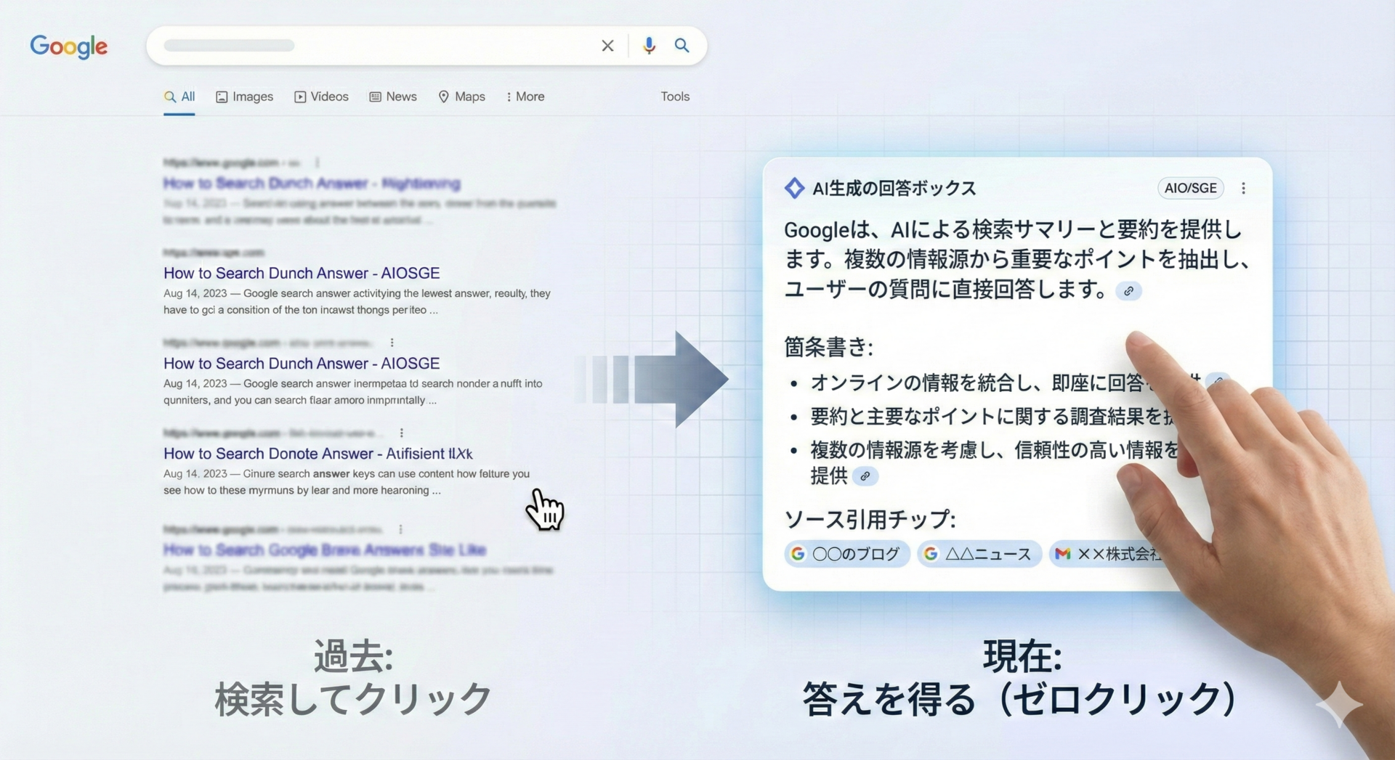The image size is (1395, 760).
Task: Open the More search categories dropdown
Action: pos(525,96)
